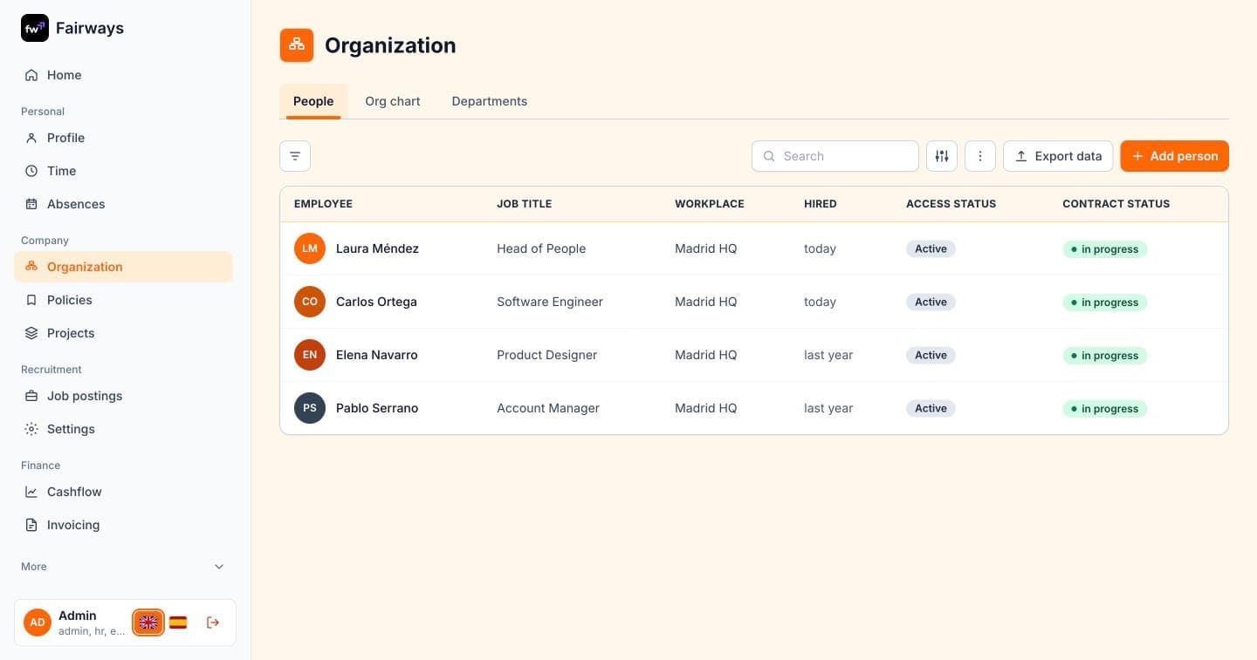
Task: Focus the Search input field
Action: click(x=835, y=156)
